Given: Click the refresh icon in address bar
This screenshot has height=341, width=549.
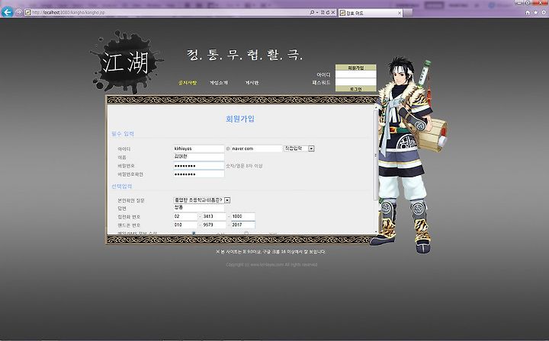Looking at the screenshot, I should 328,13.
